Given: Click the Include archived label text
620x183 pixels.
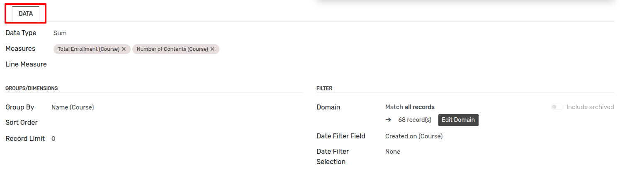Looking at the screenshot, I should [590, 107].
